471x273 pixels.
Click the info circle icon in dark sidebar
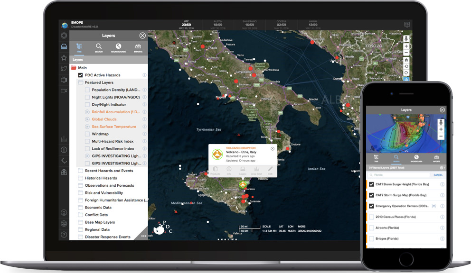tap(64, 150)
